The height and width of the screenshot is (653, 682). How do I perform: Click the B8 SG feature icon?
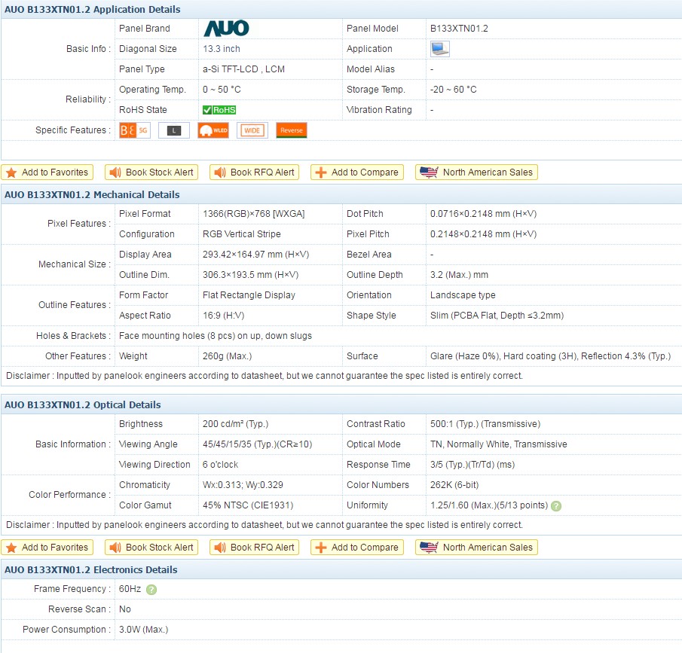pyautogui.click(x=135, y=130)
